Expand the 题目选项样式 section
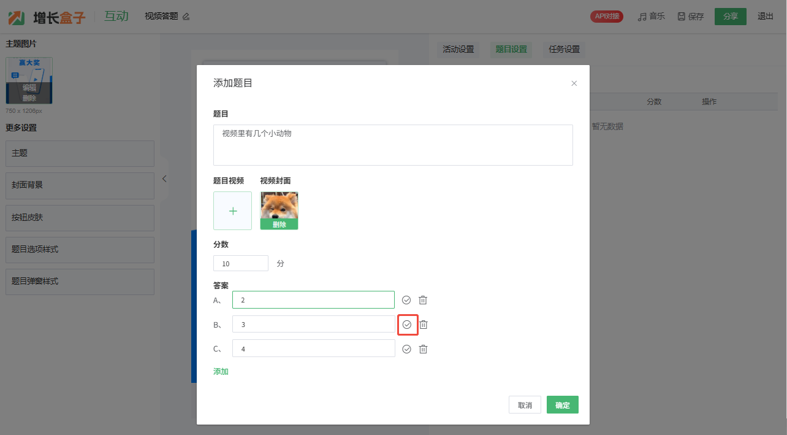The width and height of the screenshot is (787, 435). (x=80, y=250)
